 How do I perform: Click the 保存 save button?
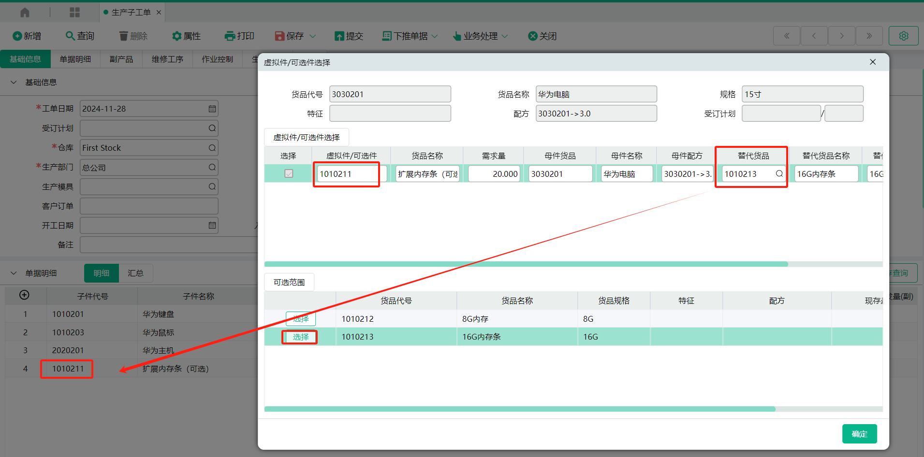(289, 36)
